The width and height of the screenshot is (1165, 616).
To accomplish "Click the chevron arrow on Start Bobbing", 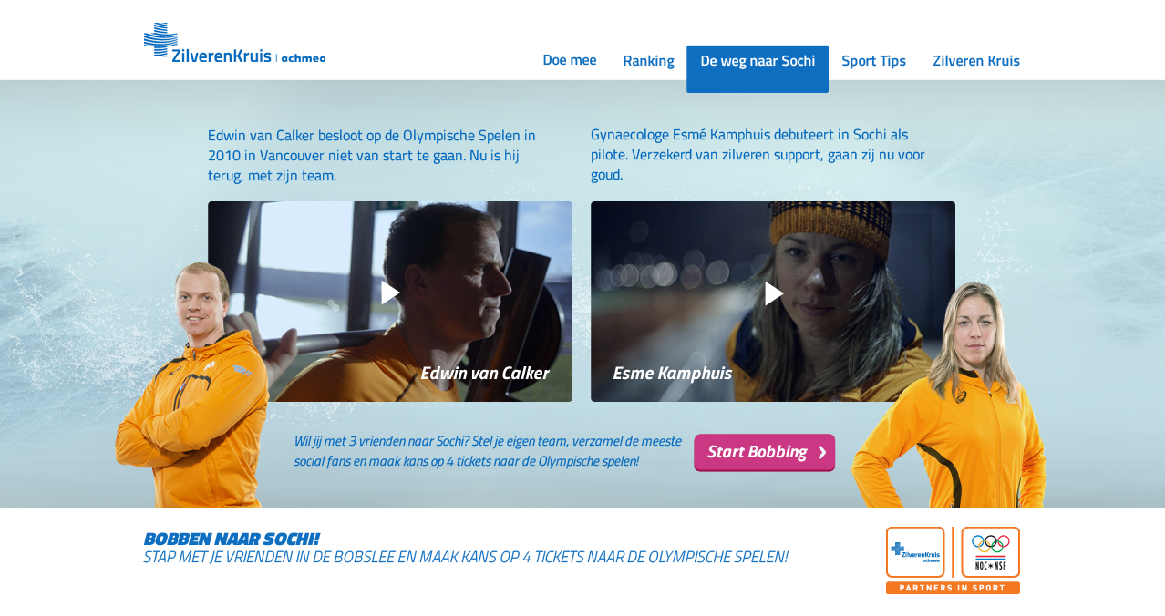I will tap(822, 452).
